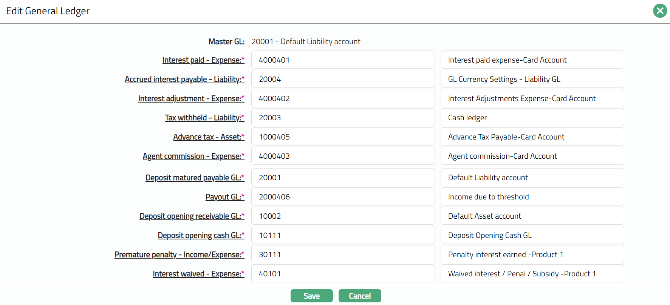Click the Cash ledger description field

[532, 118]
